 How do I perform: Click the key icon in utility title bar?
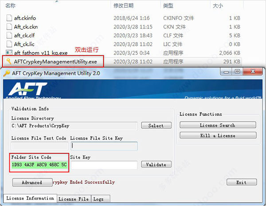point(7,73)
